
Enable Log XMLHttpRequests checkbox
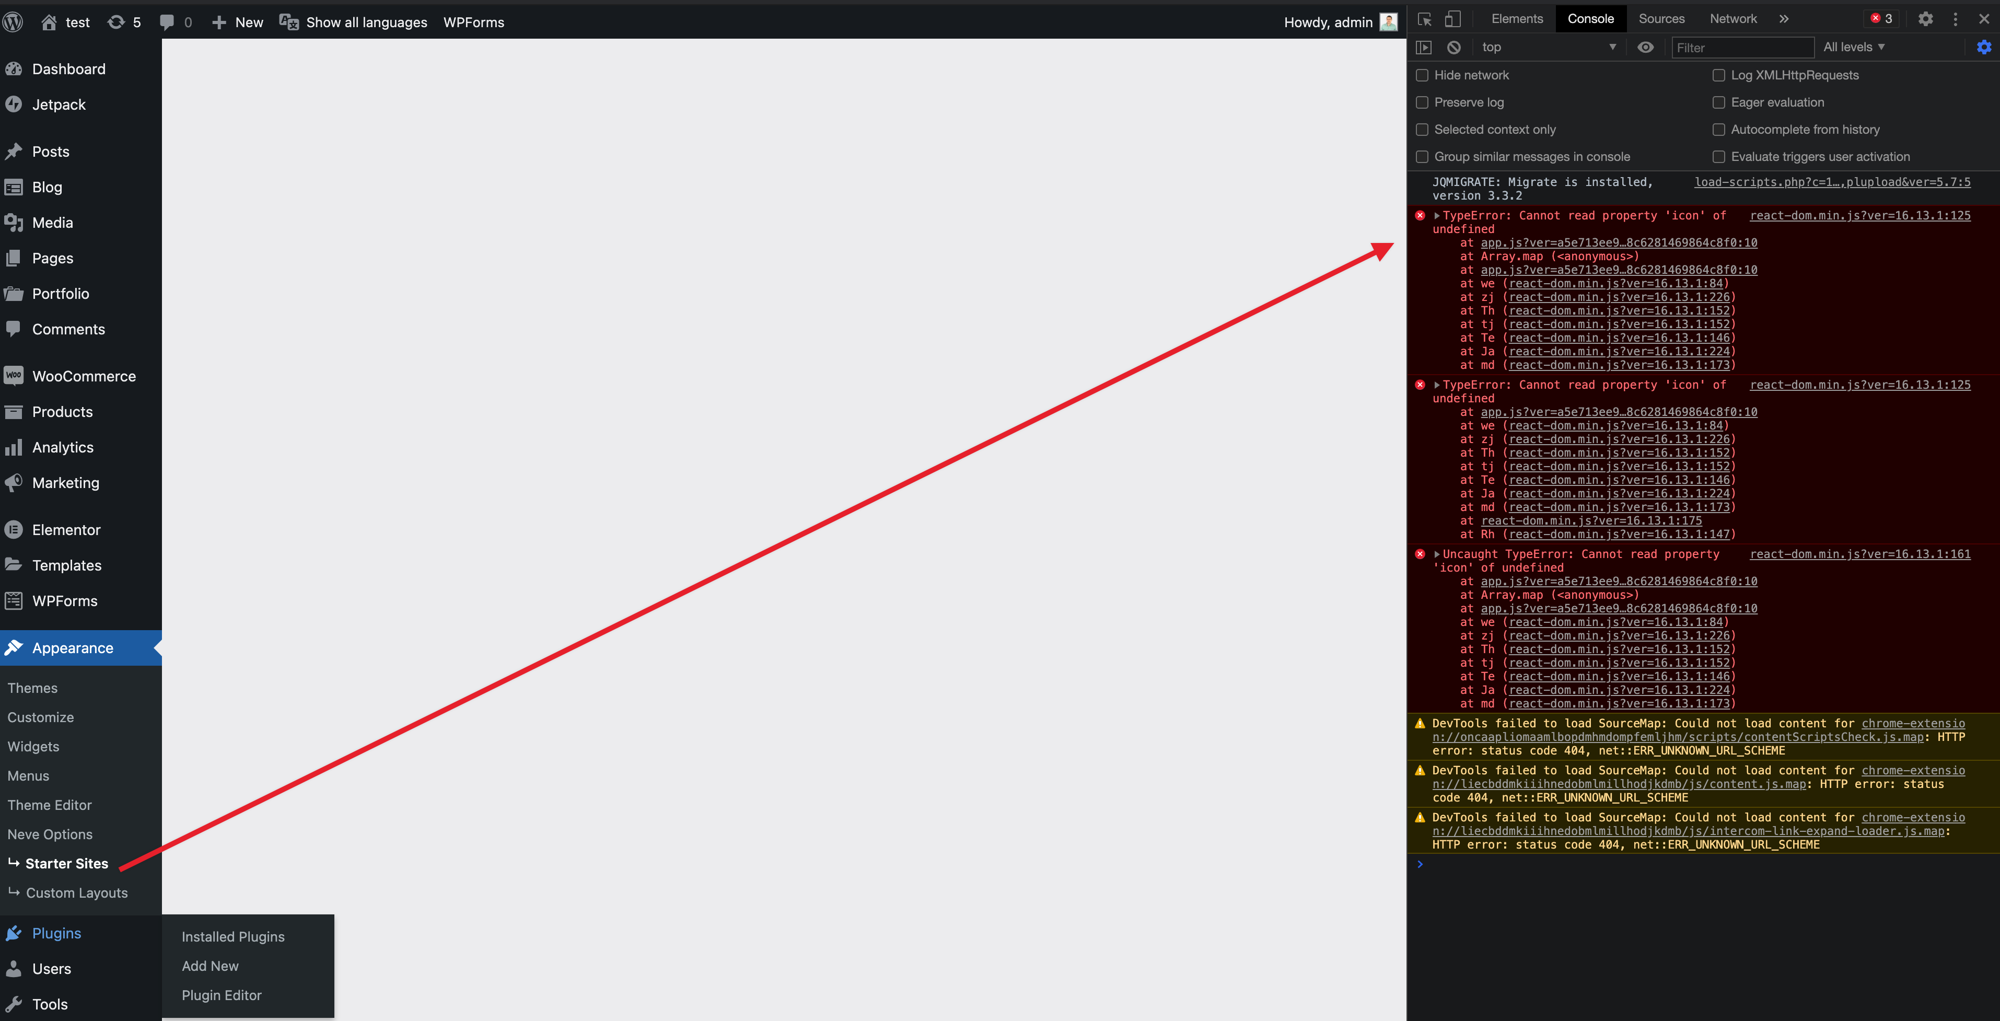(x=1719, y=75)
